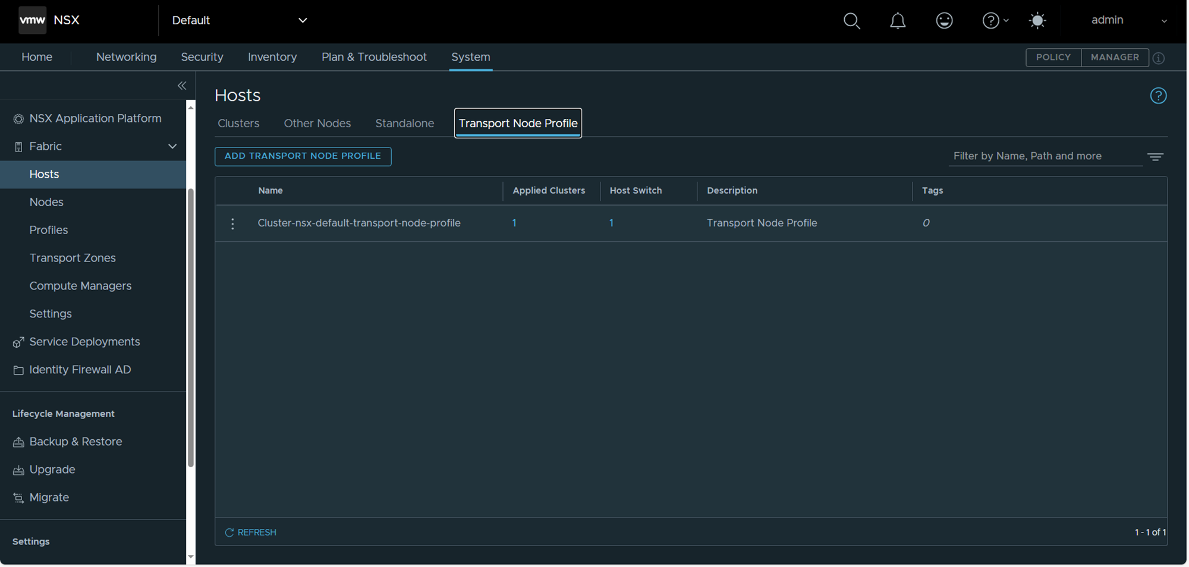Click Cluster-nsx-default-transport-node-profile name

coord(359,223)
